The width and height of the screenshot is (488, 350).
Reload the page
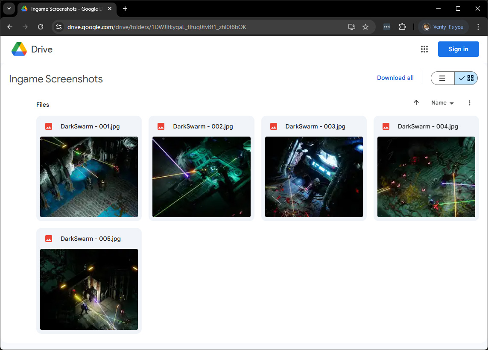pos(41,27)
